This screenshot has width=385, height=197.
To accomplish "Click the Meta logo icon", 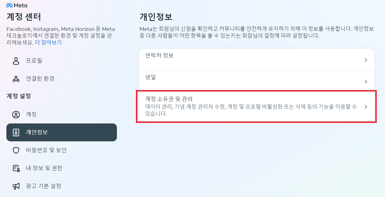I will (x=9, y=5).
